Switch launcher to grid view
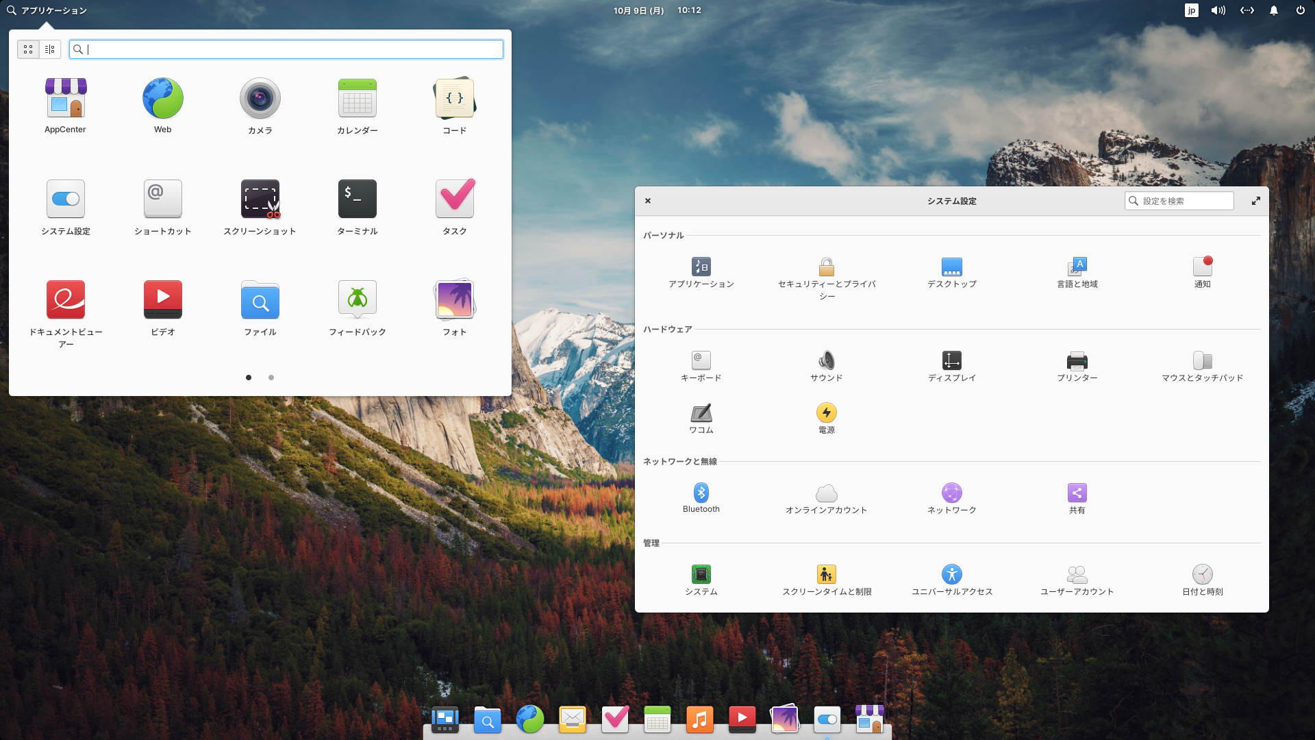The image size is (1315, 740). pos(28,49)
